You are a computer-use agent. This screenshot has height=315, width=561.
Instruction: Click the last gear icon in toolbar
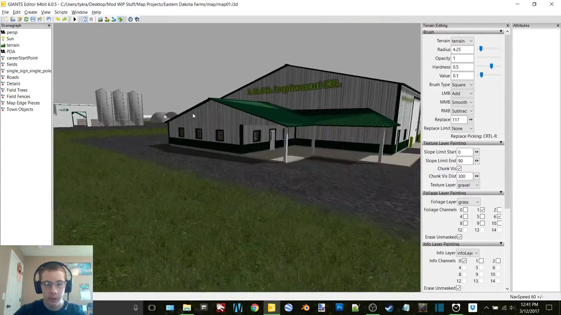tap(137, 19)
